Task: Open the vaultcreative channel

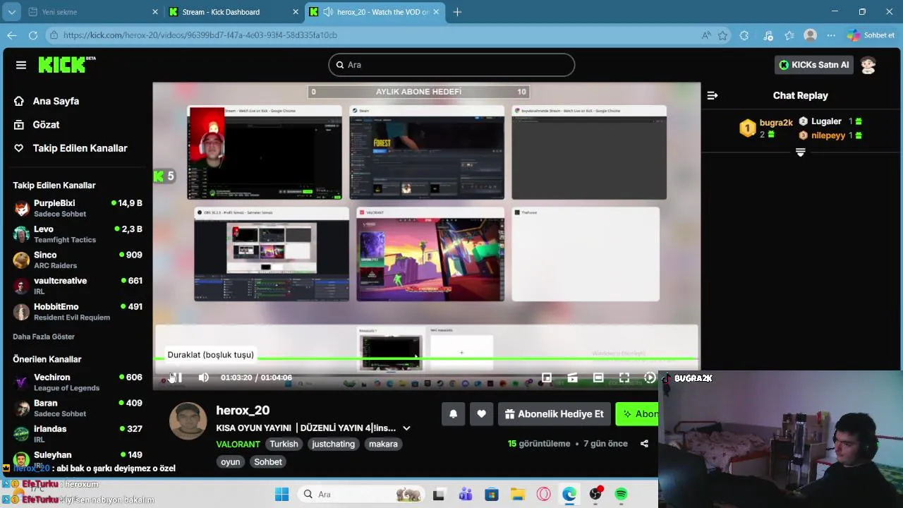Action: pyautogui.click(x=78, y=286)
